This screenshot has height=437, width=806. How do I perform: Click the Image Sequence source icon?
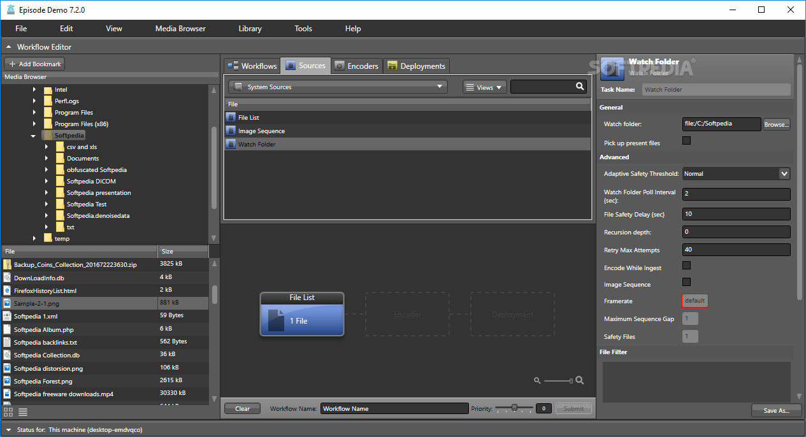coord(231,131)
